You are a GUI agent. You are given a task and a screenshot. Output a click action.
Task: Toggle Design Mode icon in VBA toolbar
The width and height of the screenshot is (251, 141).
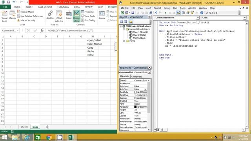coord(178,13)
